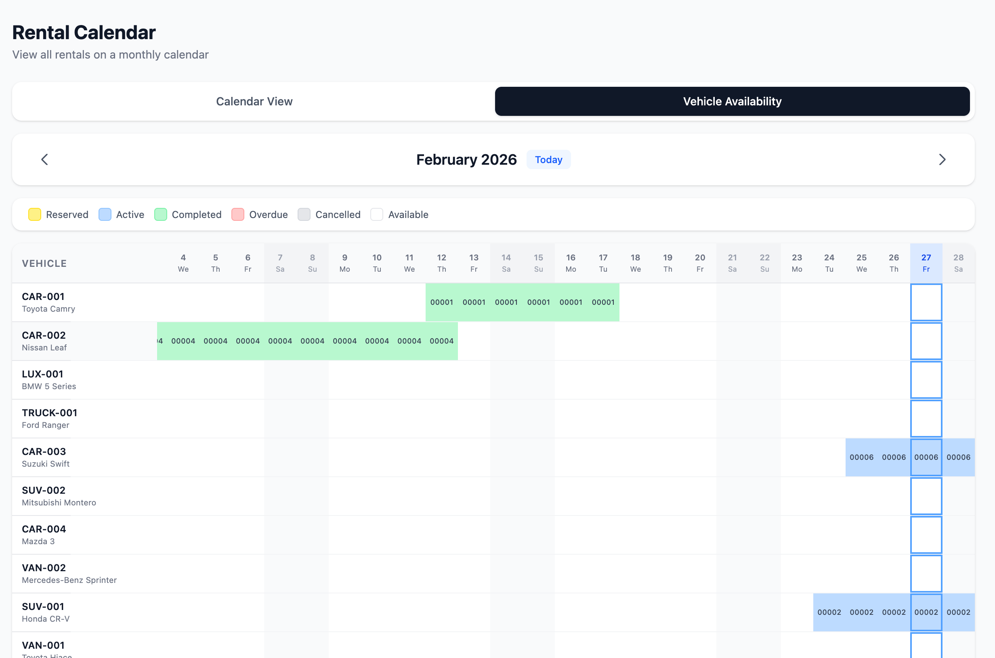This screenshot has width=995, height=658.
Task: Click the highlighted February 27 column header
Action: pos(926,263)
